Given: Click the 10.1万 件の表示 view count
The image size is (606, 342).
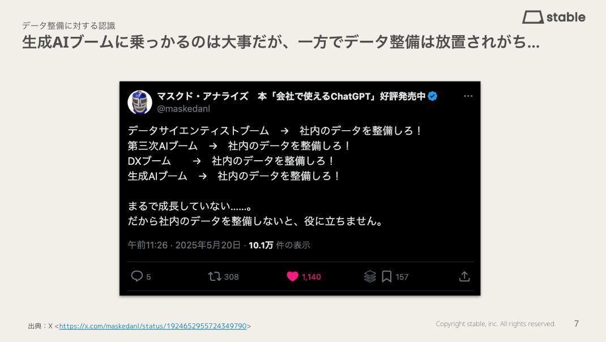Looking at the screenshot, I should pos(279,245).
